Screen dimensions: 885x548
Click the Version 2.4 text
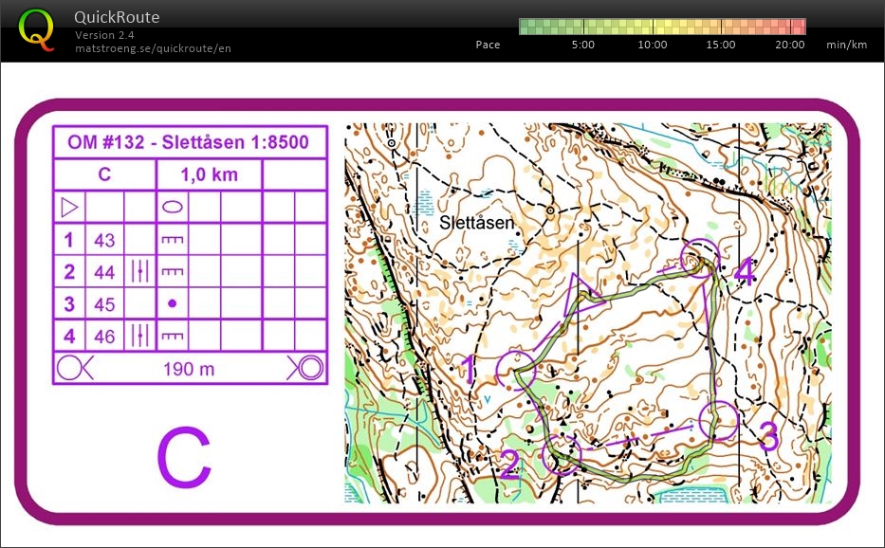104,35
